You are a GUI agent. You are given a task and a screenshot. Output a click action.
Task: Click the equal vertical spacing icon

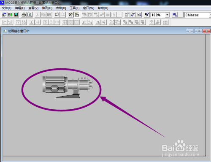click(32, 22)
